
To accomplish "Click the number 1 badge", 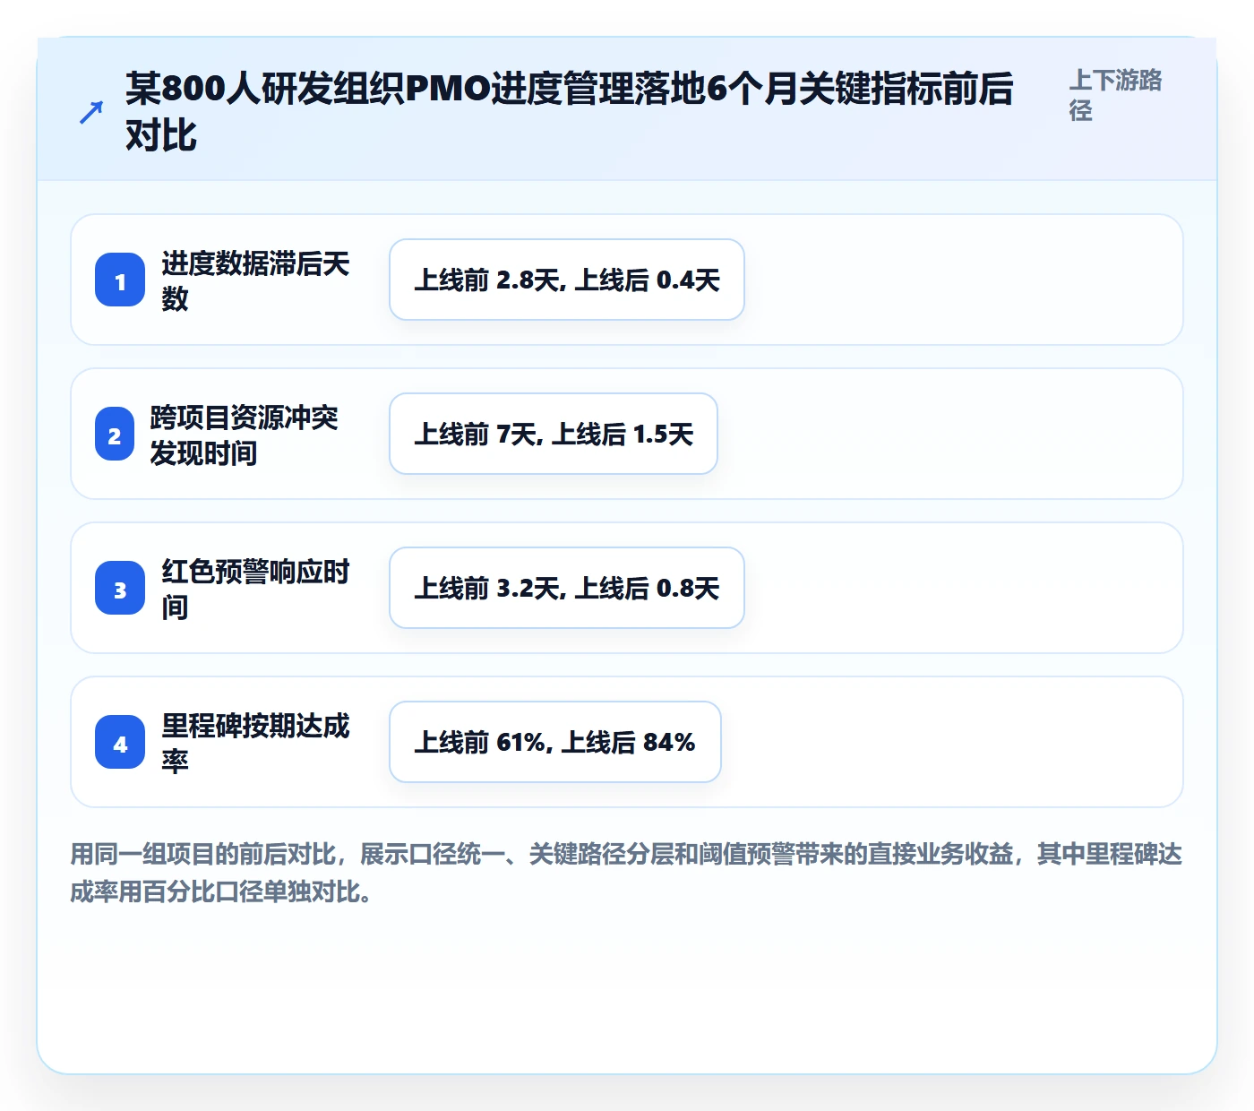I will 120,280.
